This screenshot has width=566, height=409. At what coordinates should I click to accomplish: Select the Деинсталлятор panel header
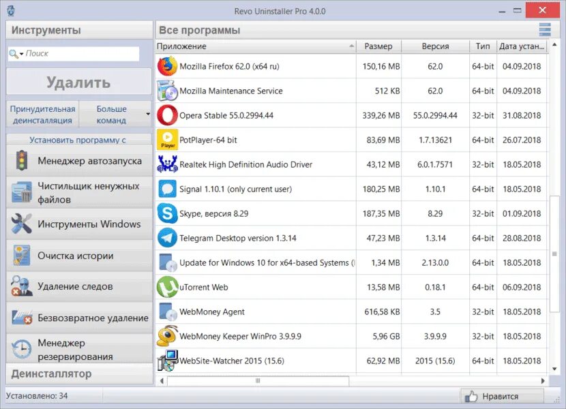[79, 374]
